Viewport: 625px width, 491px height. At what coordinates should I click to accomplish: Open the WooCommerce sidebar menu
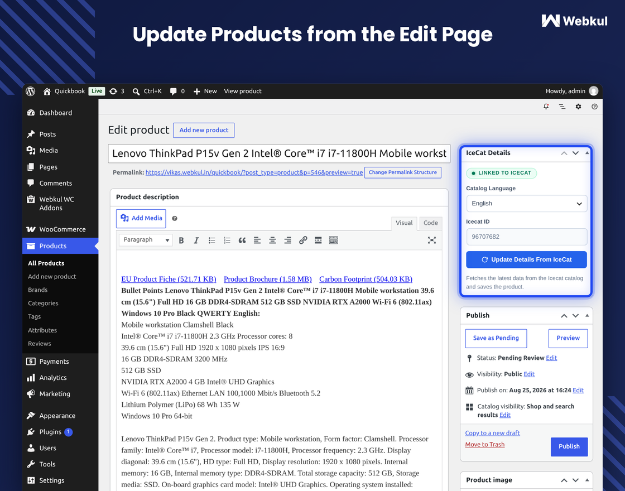[x=61, y=229]
